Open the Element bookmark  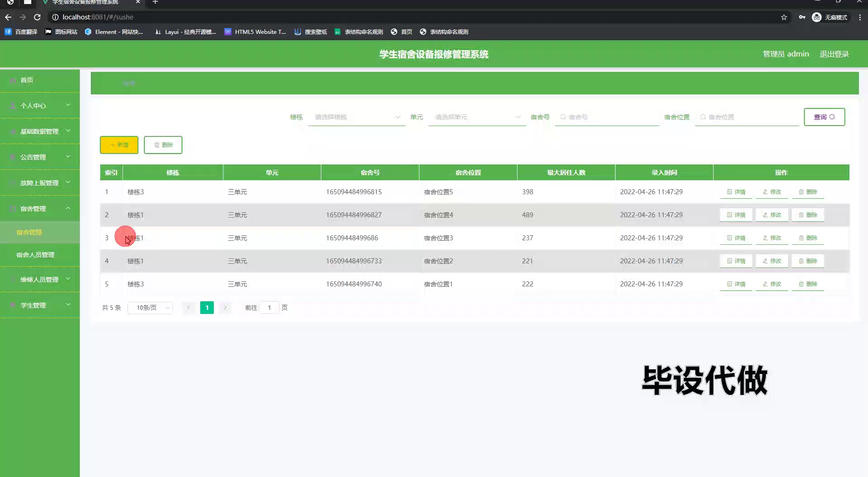pyautogui.click(x=114, y=32)
